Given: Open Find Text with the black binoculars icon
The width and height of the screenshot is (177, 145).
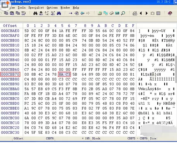Looking at the screenshot, I should [x=35, y=13].
